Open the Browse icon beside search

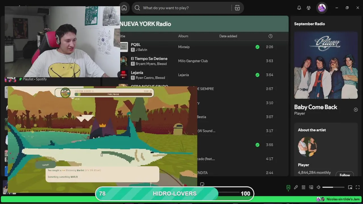(x=237, y=8)
